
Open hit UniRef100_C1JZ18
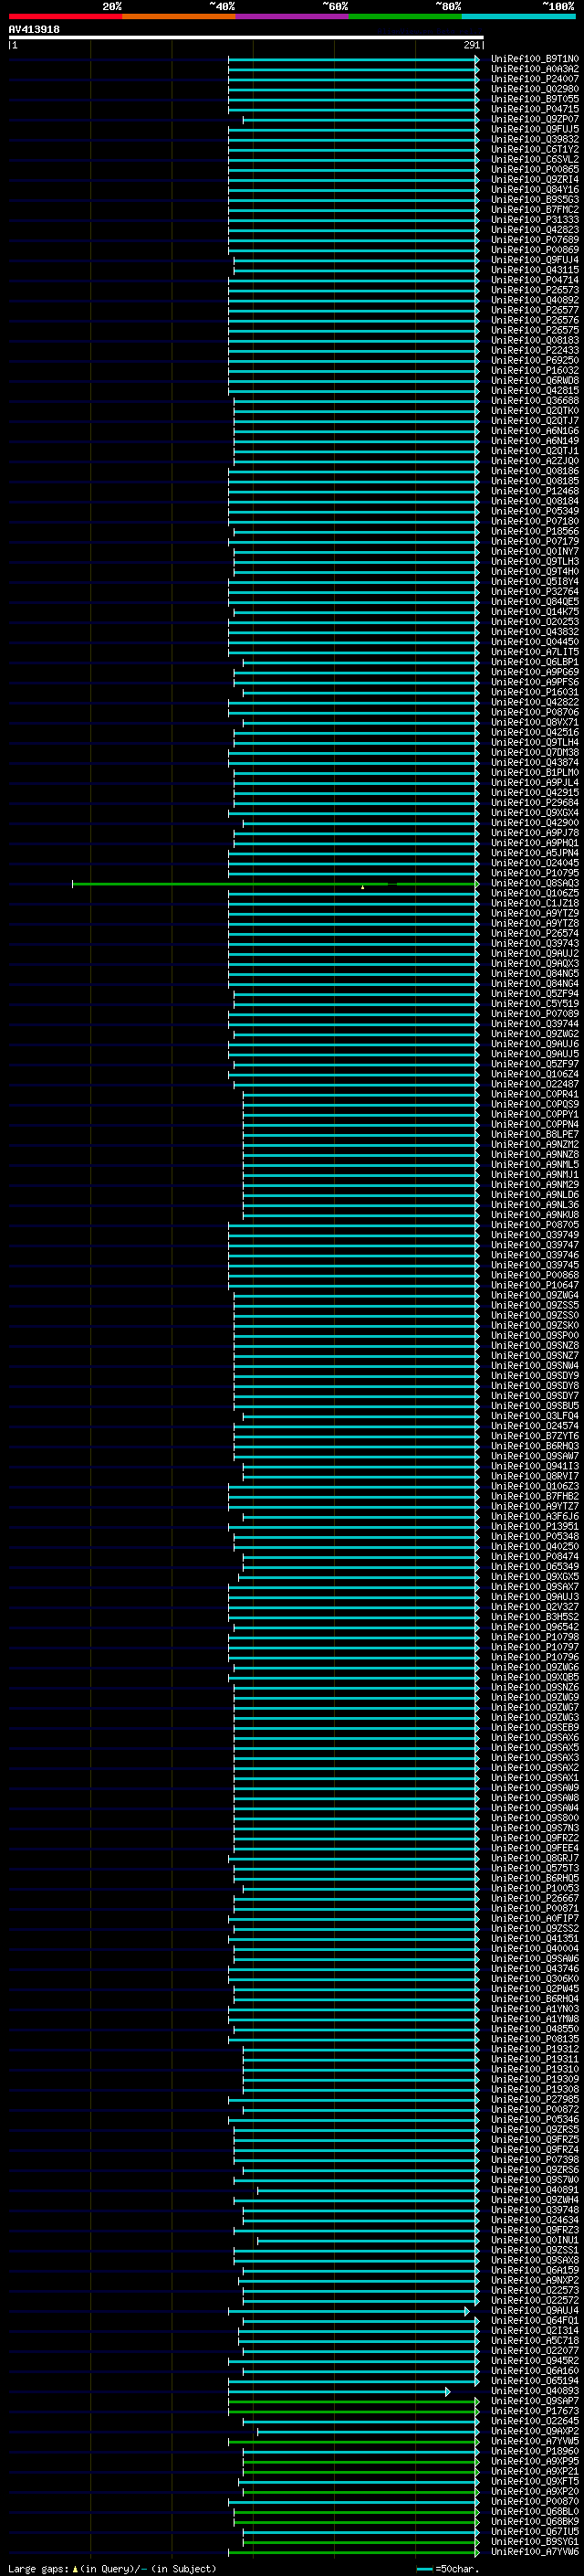click(x=535, y=903)
